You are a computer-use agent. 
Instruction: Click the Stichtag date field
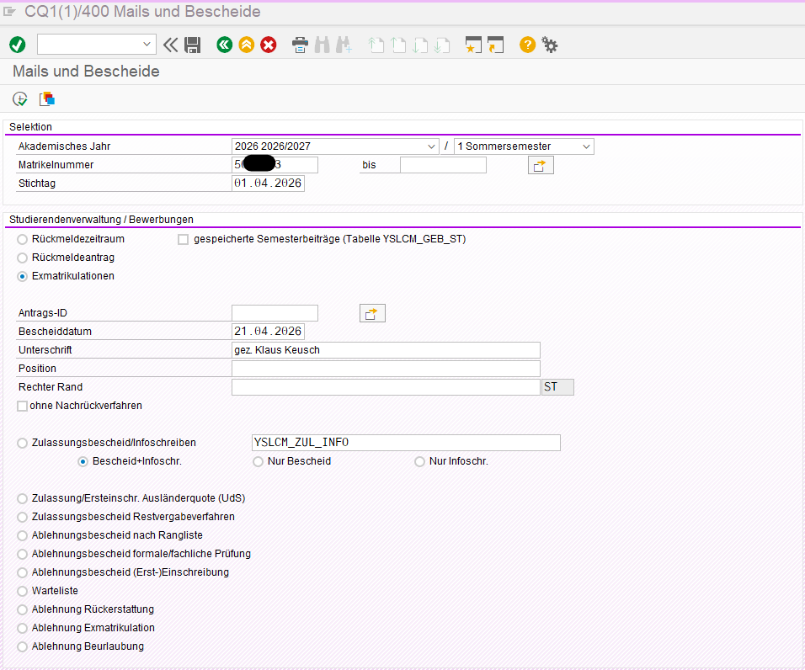[x=268, y=183]
